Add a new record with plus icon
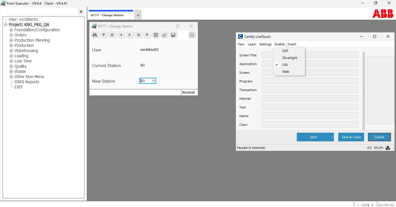 147,35
